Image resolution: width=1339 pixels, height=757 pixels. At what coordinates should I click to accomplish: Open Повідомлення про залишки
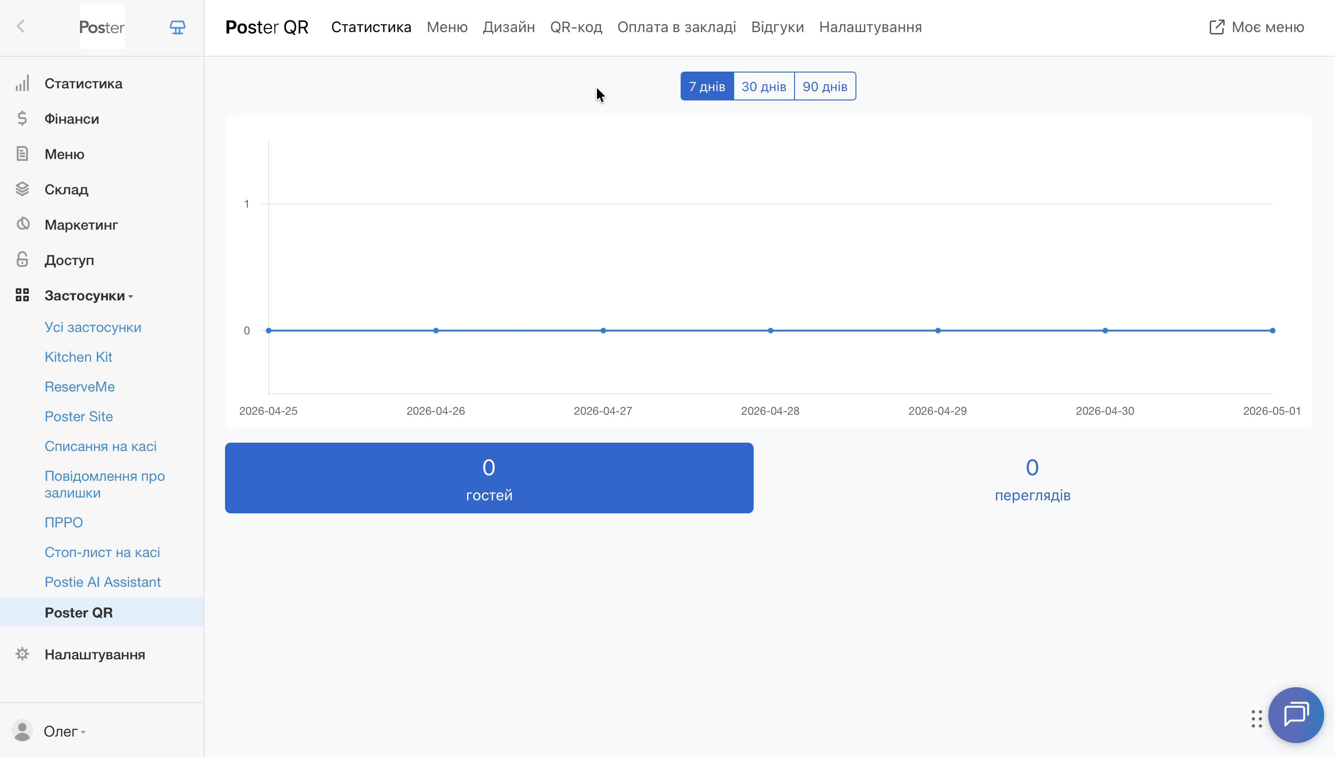[105, 484]
